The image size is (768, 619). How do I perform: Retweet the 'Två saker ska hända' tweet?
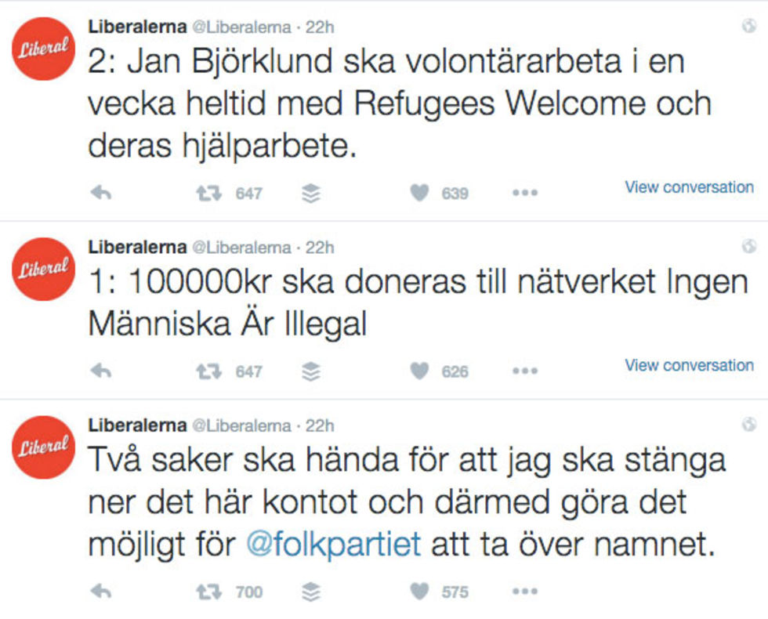(206, 592)
